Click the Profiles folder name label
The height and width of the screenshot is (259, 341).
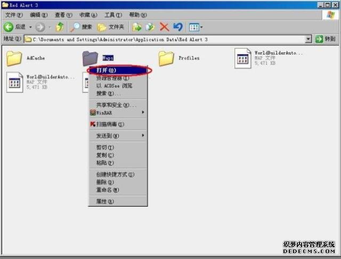[189, 58]
